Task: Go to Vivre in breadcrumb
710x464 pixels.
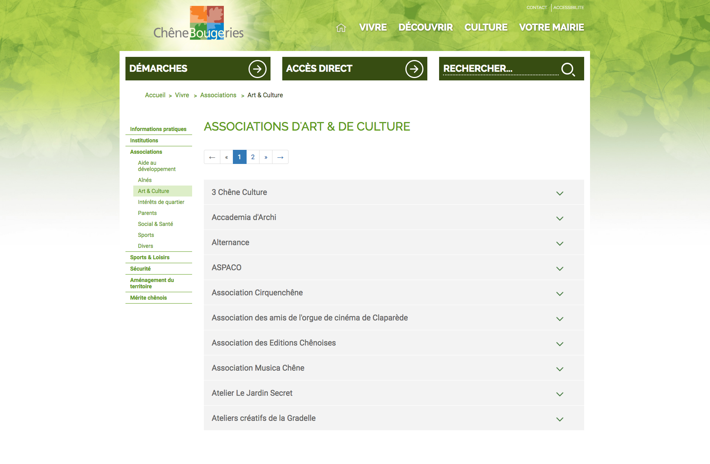Action: [x=182, y=95]
